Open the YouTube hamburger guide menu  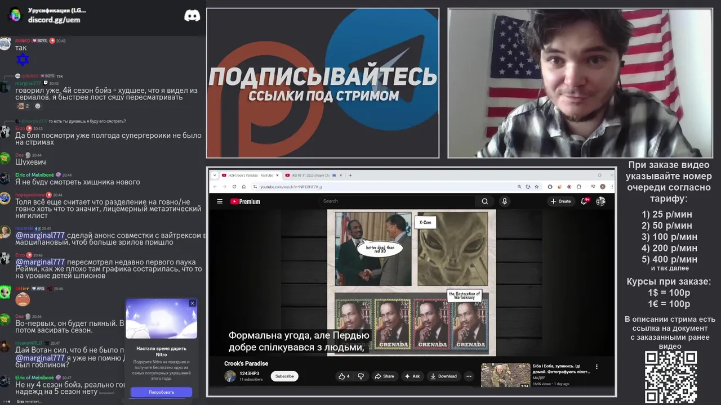click(x=220, y=201)
